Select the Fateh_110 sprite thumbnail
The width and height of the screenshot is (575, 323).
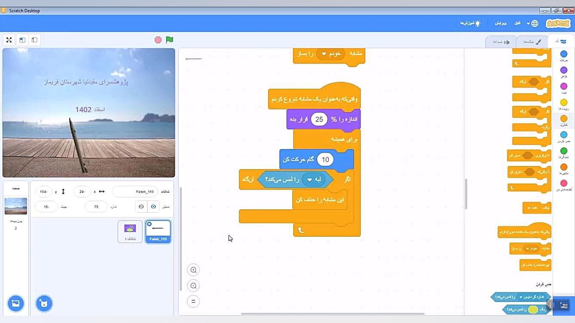click(x=158, y=232)
